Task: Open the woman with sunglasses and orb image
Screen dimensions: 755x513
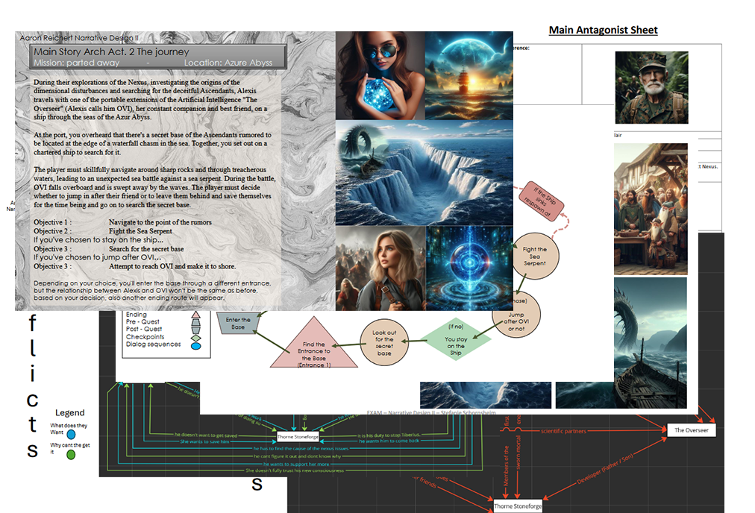Action: tap(380, 75)
